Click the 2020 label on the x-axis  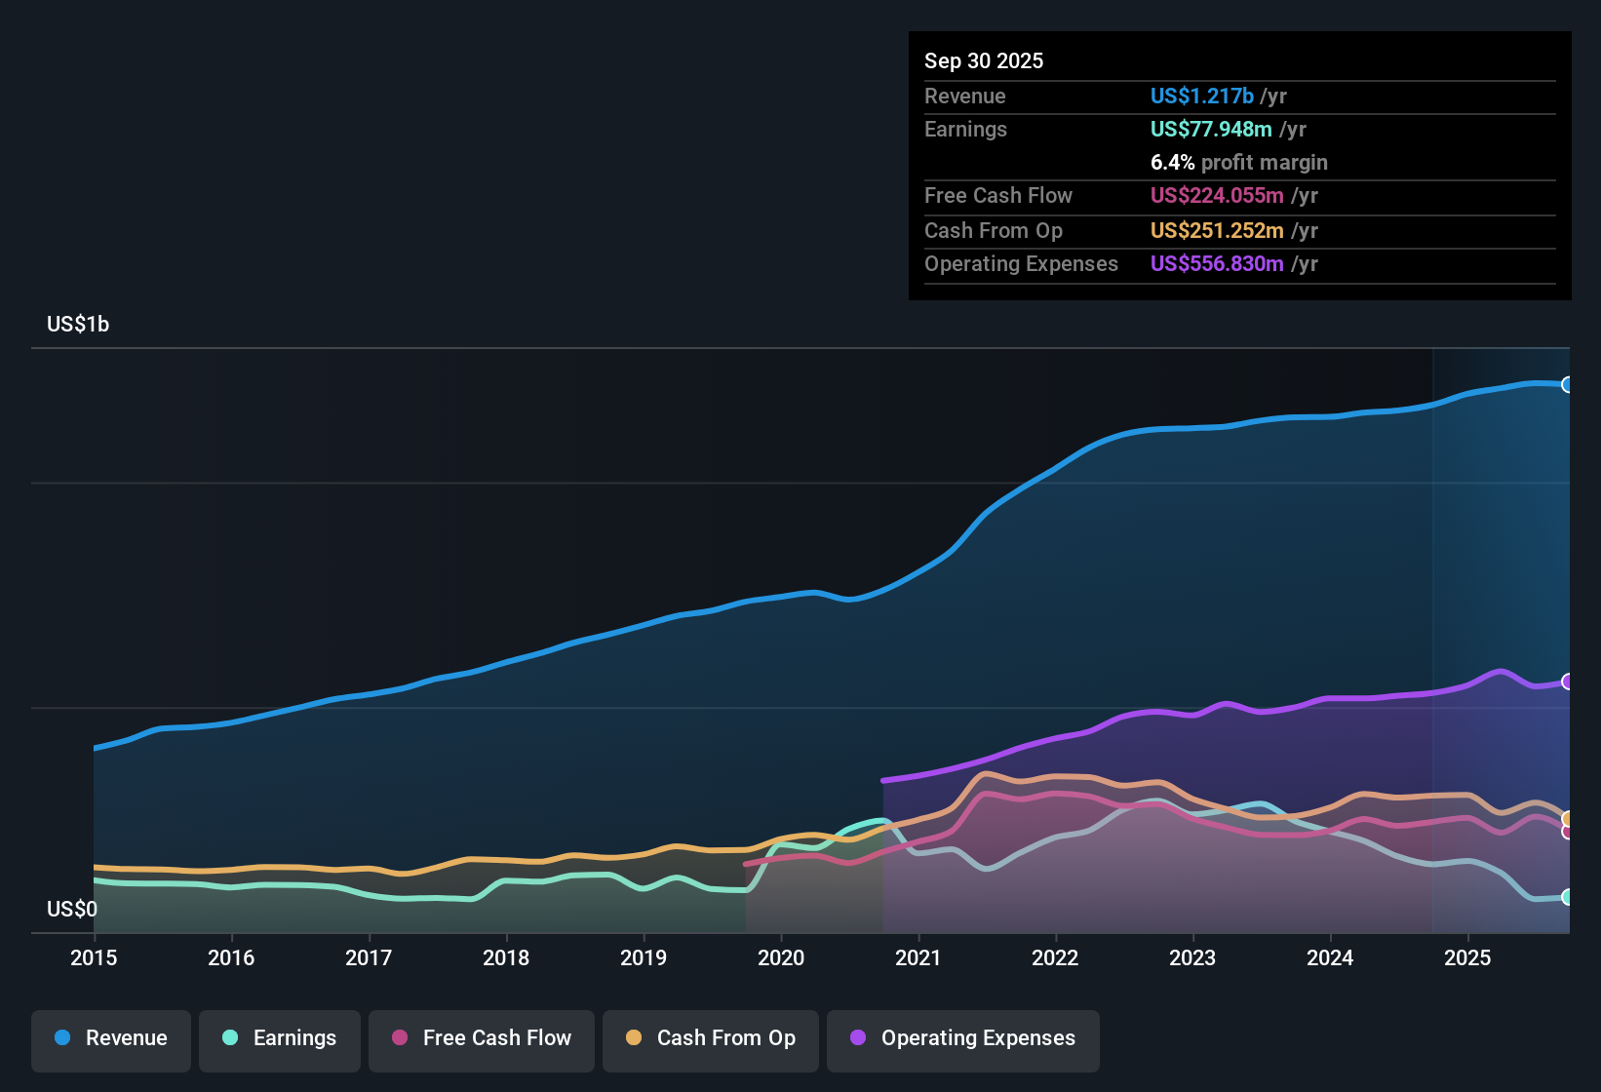pyautogui.click(x=781, y=958)
